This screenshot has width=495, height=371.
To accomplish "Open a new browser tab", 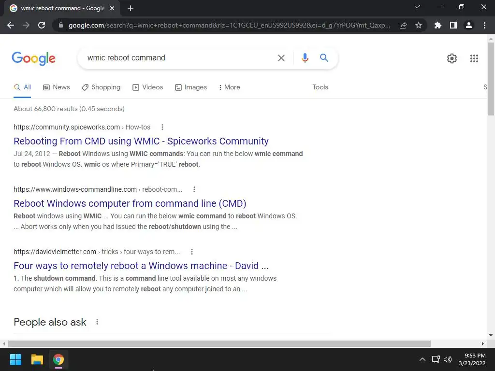I will coord(131,9).
